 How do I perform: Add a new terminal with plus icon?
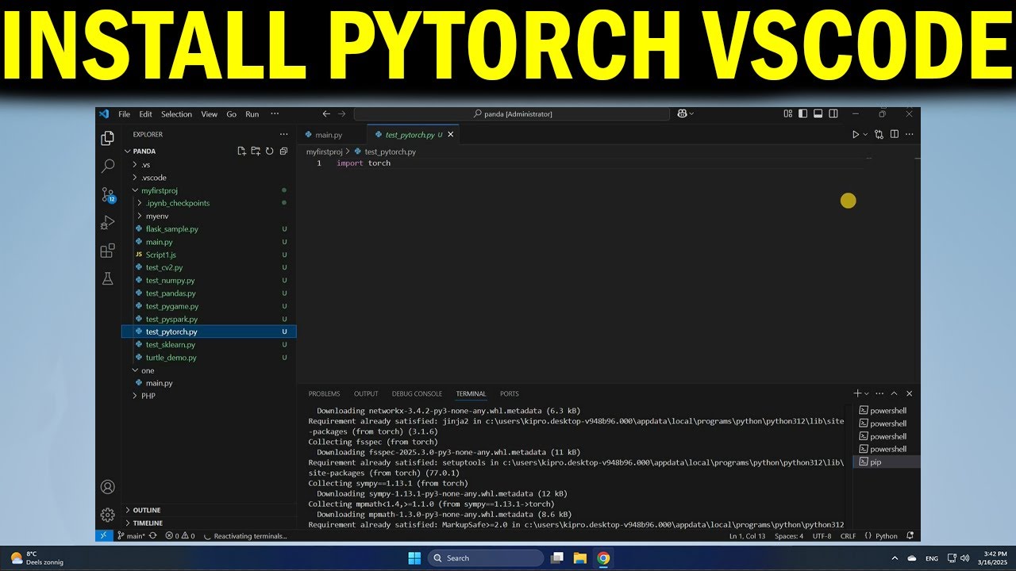[857, 393]
